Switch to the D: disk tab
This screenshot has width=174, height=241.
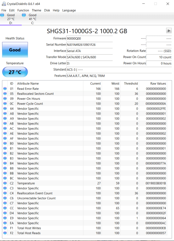pos(11,19)
